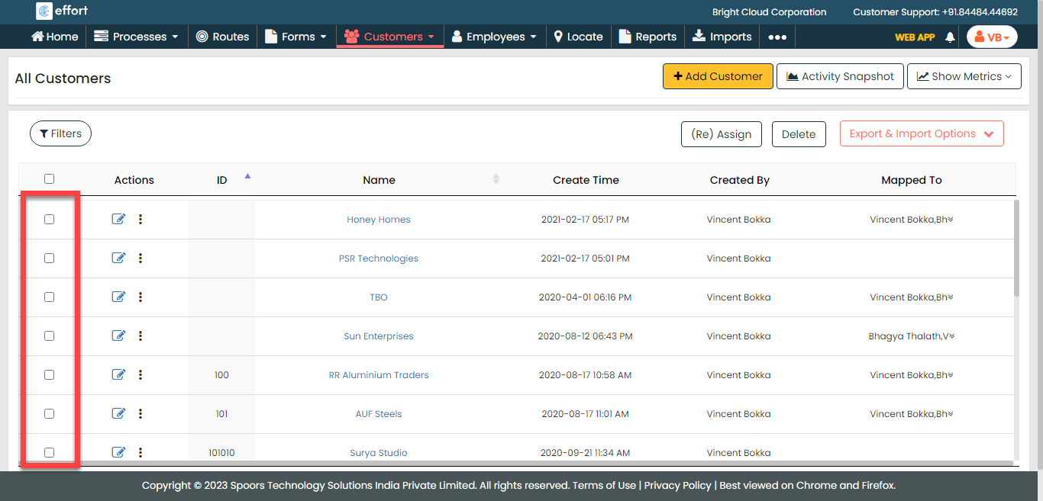
Task: Open three-dot actions for Sun Enterprises
Action: tap(140, 336)
